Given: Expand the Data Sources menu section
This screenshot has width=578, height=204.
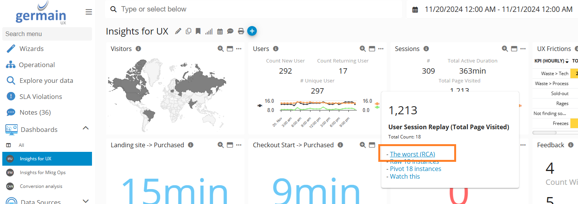Looking at the screenshot, I should pos(86,201).
